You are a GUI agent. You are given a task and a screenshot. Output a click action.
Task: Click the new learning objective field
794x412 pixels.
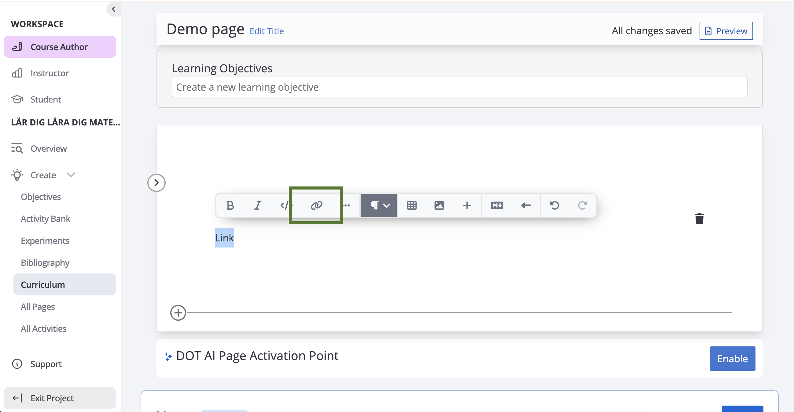459,87
